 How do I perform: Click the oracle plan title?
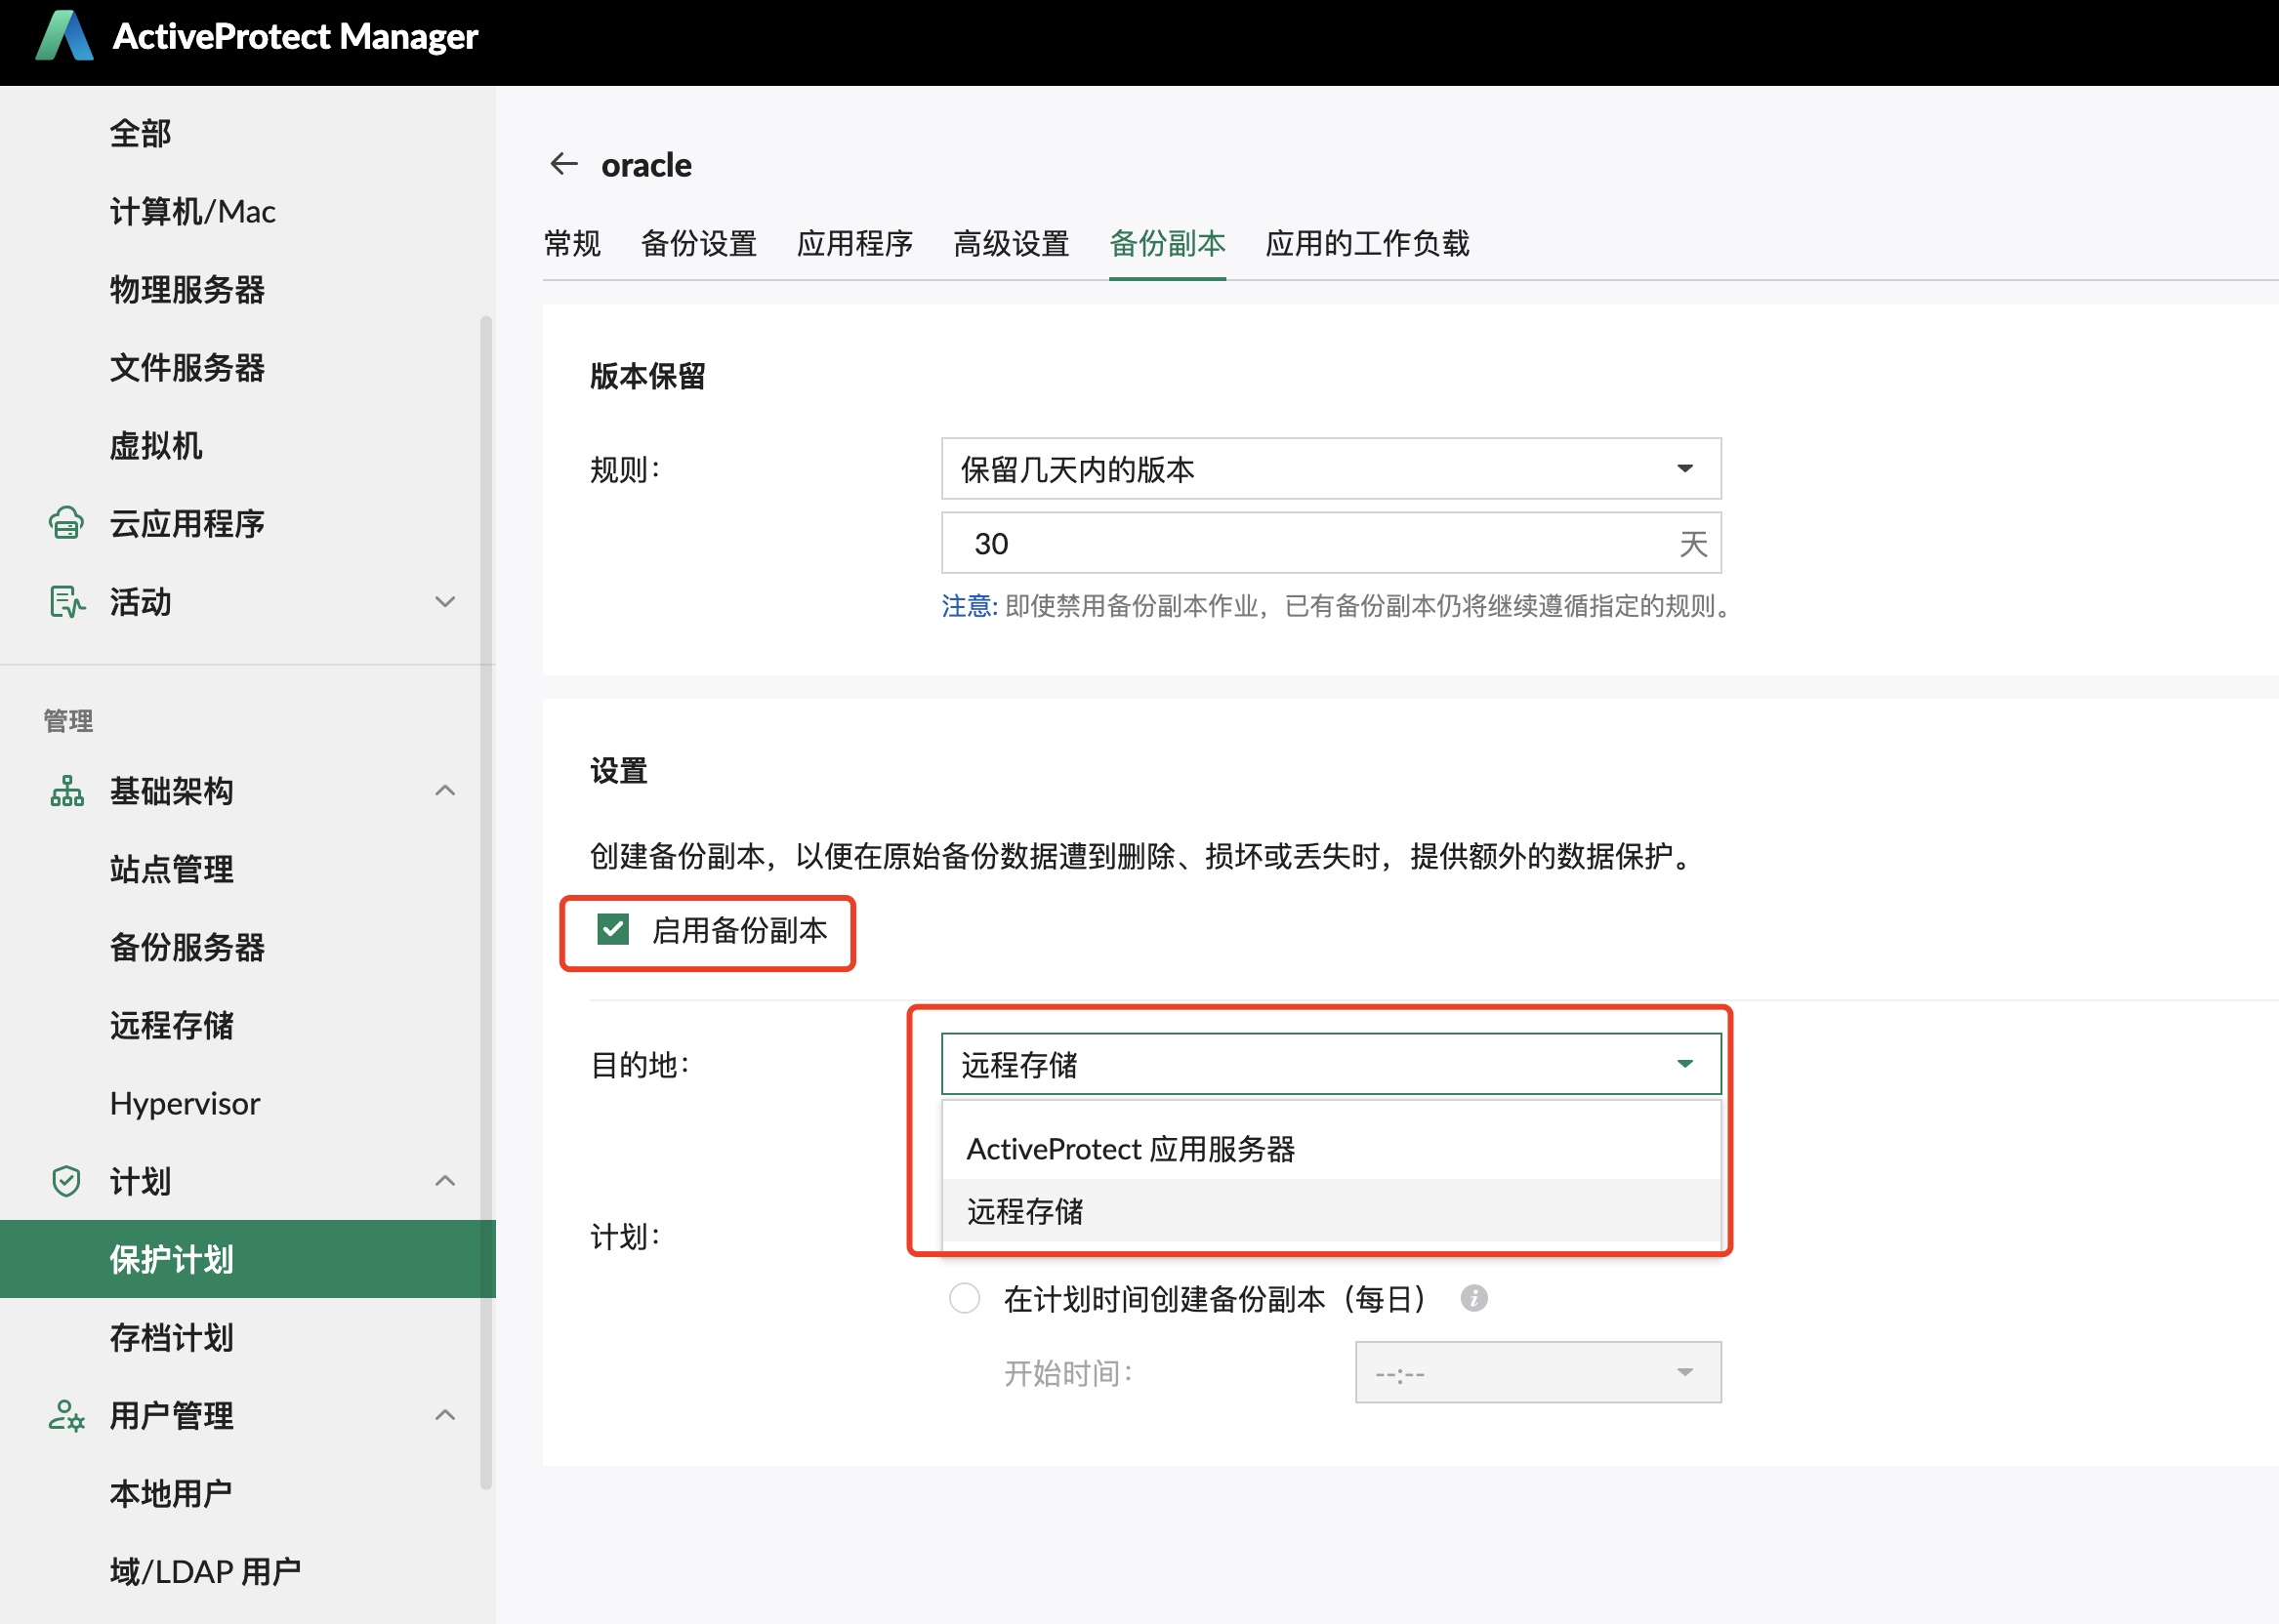(x=646, y=164)
